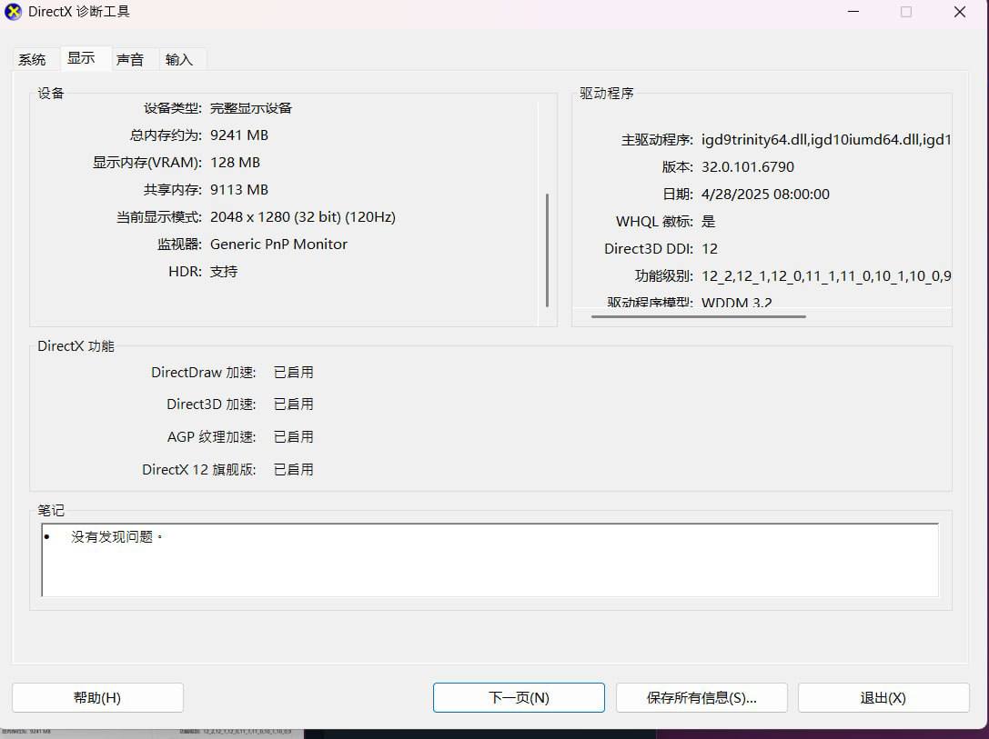Open the 声音 tab
Screen dimensions: 989x739
tap(130, 59)
